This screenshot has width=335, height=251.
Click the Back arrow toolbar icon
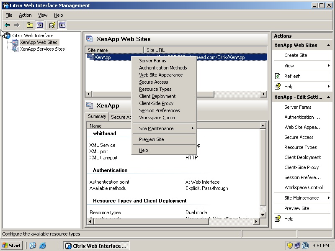[x=7, y=25]
